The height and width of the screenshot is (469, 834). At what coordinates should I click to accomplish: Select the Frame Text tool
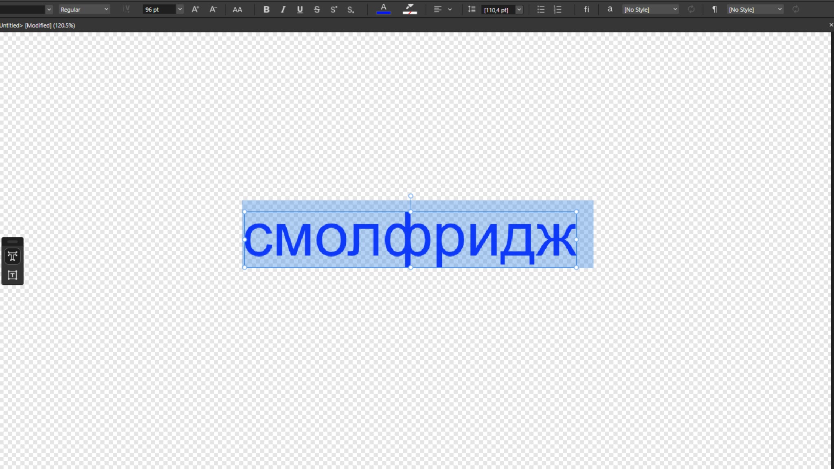13,275
